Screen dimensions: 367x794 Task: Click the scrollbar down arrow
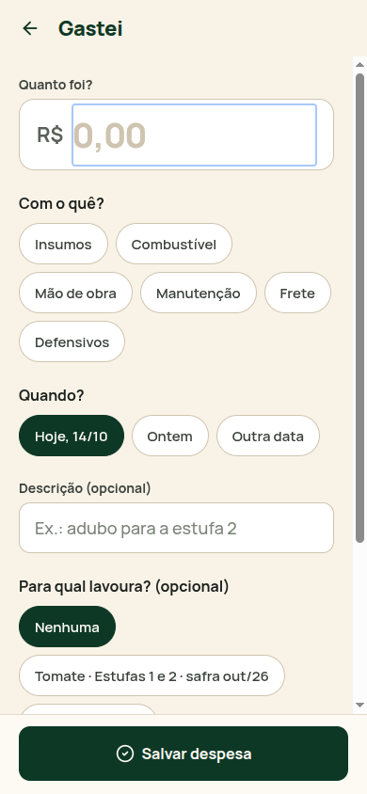click(359, 705)
